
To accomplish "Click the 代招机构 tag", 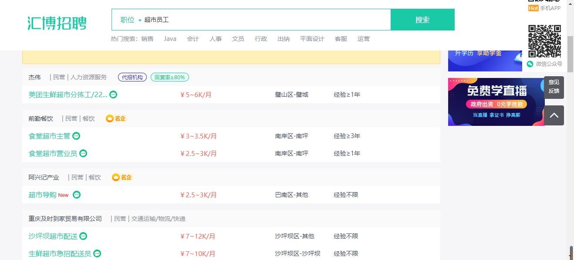I will tap(132, 77).
